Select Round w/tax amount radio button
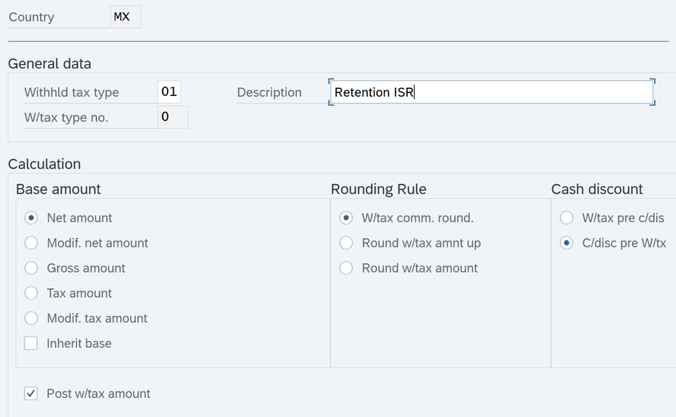Viewport: 676px width, 417px height. [346, 268]
